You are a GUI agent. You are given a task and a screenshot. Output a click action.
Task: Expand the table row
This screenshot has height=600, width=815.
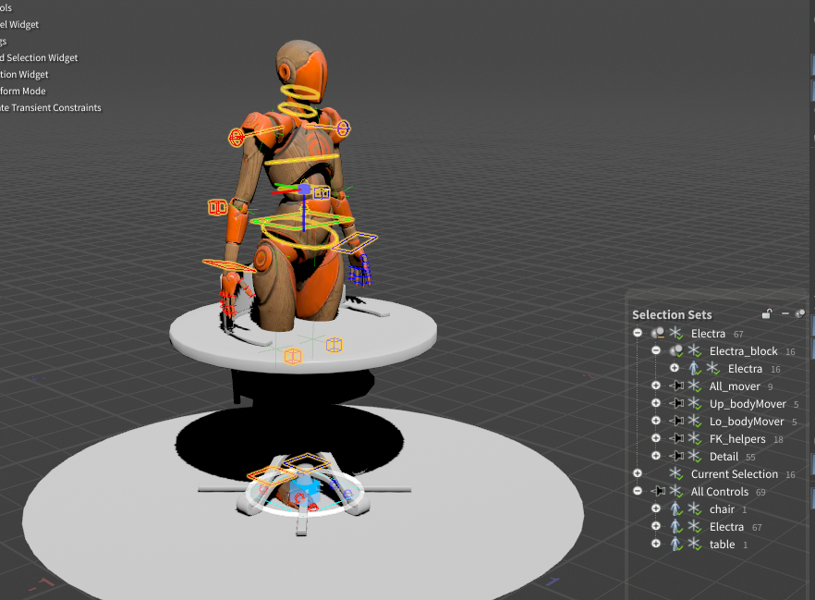click(656, 544)
